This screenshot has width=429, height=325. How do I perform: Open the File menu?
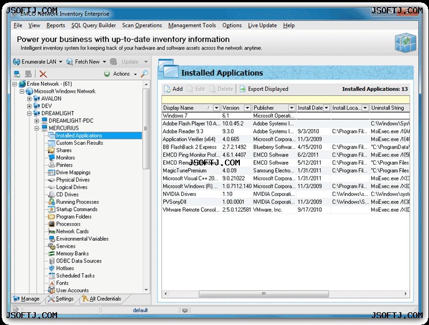[x=18, y=25]
